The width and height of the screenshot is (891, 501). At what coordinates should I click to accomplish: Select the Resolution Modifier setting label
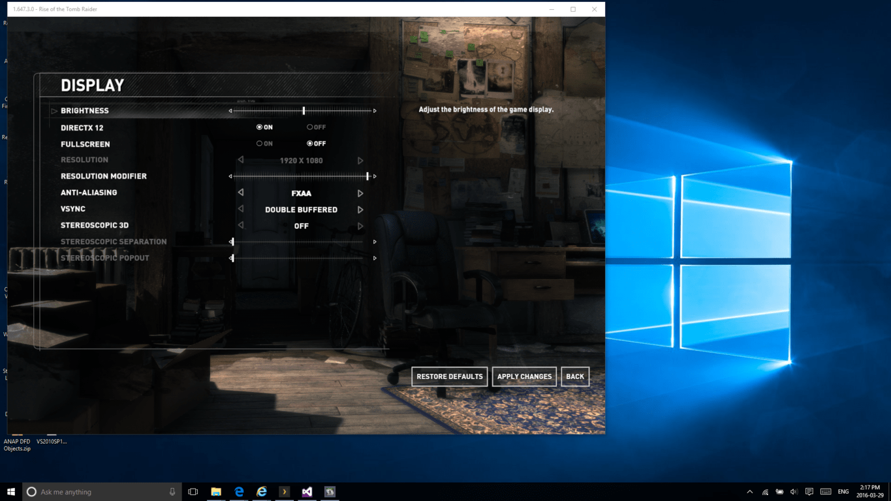click(x=104, y=176)
